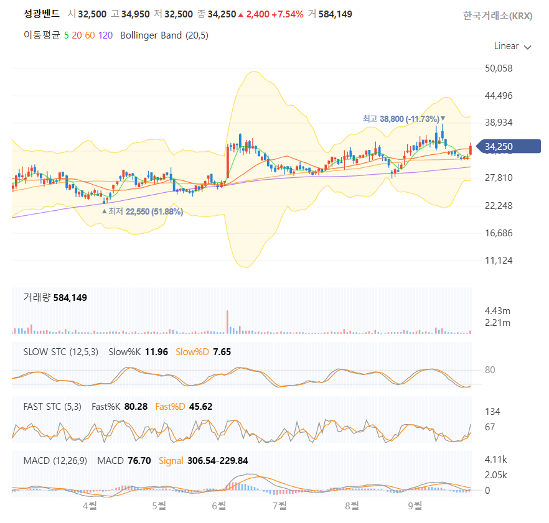Click the Slow%K 11.96 value
Viewport: 549px width, 523px height.
pos(138,352)
